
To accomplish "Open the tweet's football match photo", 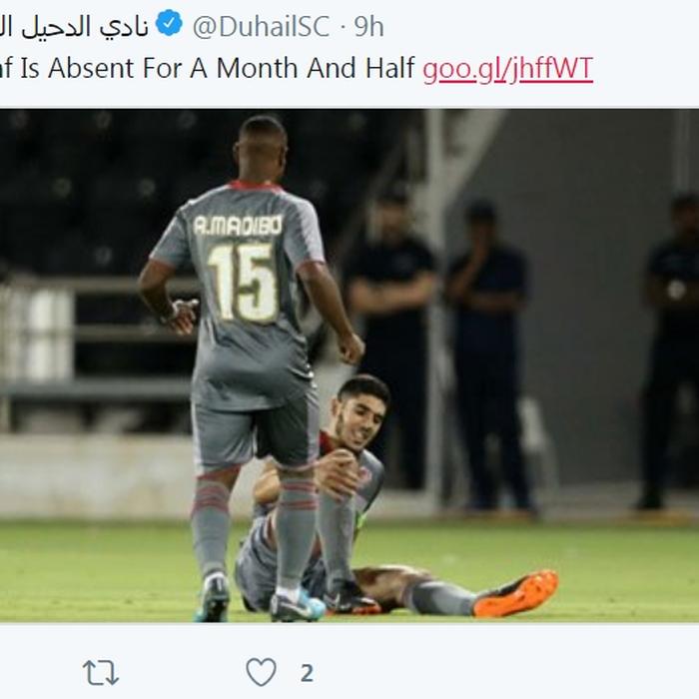I will (x=349, y=365).
